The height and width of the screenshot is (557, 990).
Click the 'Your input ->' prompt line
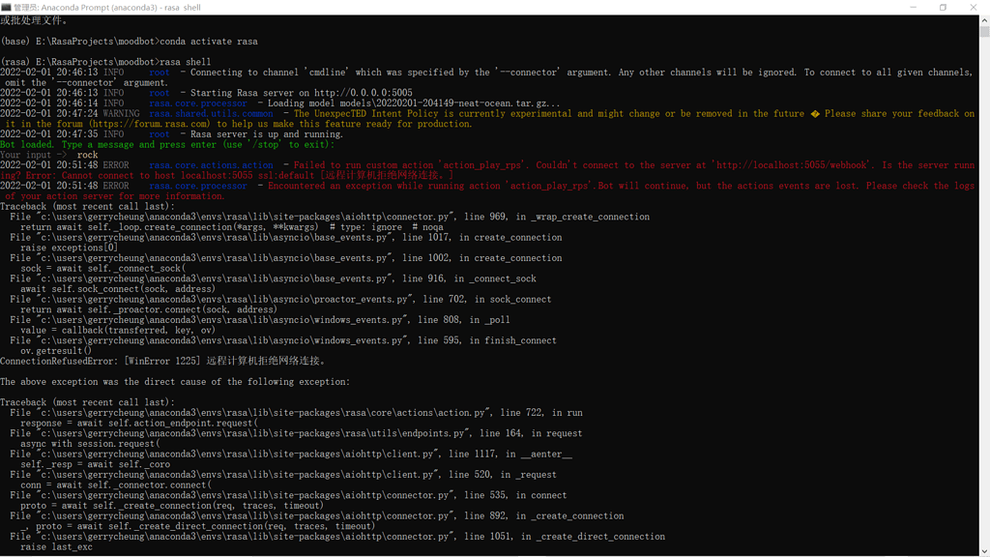point(34,154)
